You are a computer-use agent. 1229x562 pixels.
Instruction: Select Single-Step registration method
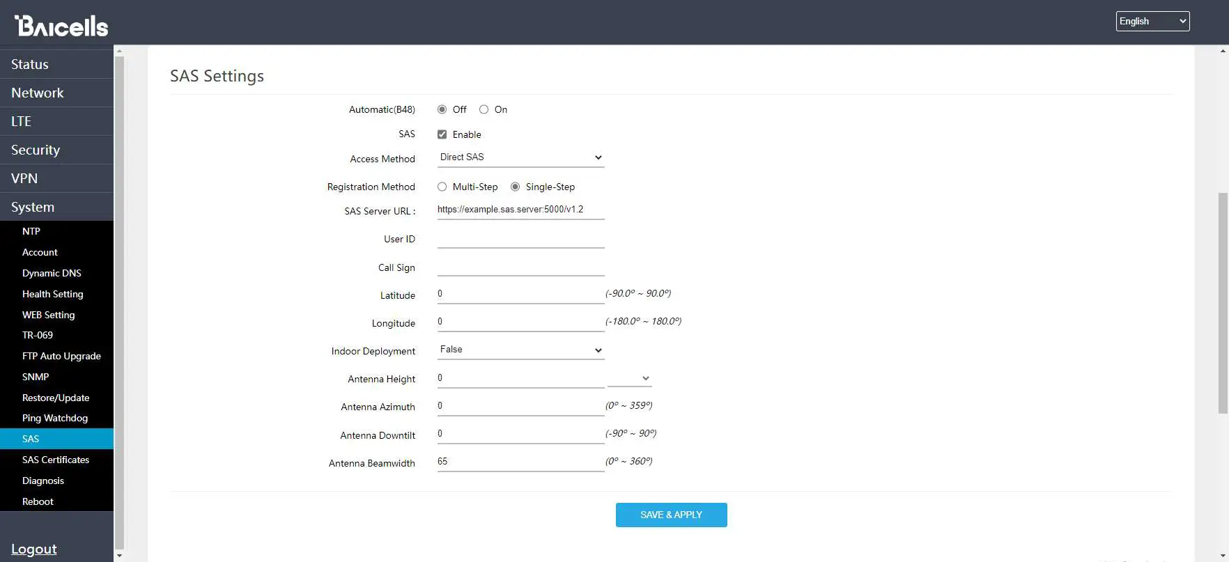click(515, 187)
